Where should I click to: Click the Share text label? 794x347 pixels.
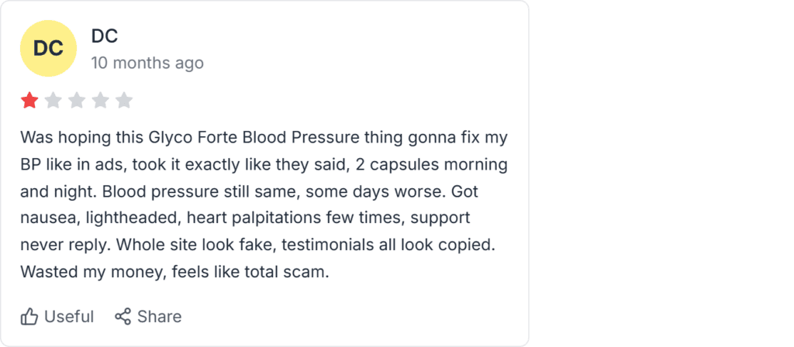(x=160, y=317)
